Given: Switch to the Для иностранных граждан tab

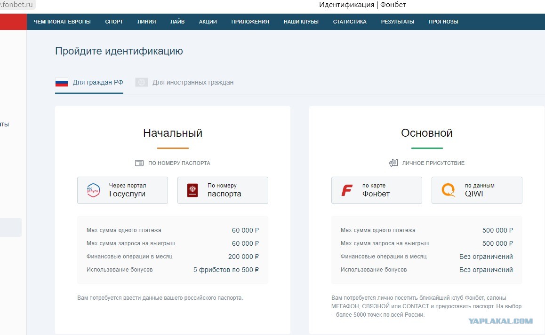Looking at the screenshot, I should pos(184,83).
